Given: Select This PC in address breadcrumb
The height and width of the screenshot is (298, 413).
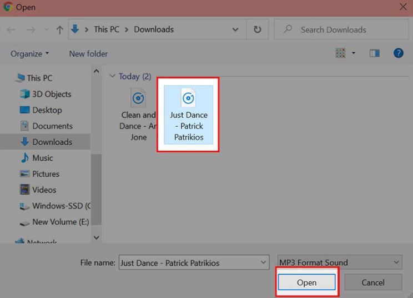Looking at the screenshot, I should 107,29.
